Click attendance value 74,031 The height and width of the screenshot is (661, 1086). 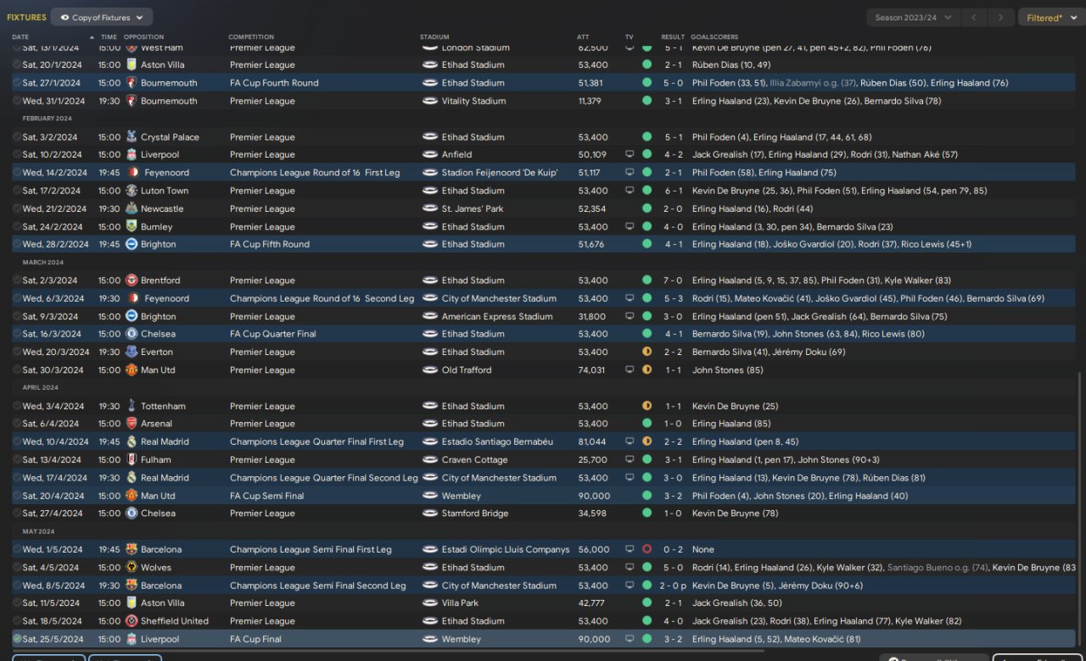point(592,370)
